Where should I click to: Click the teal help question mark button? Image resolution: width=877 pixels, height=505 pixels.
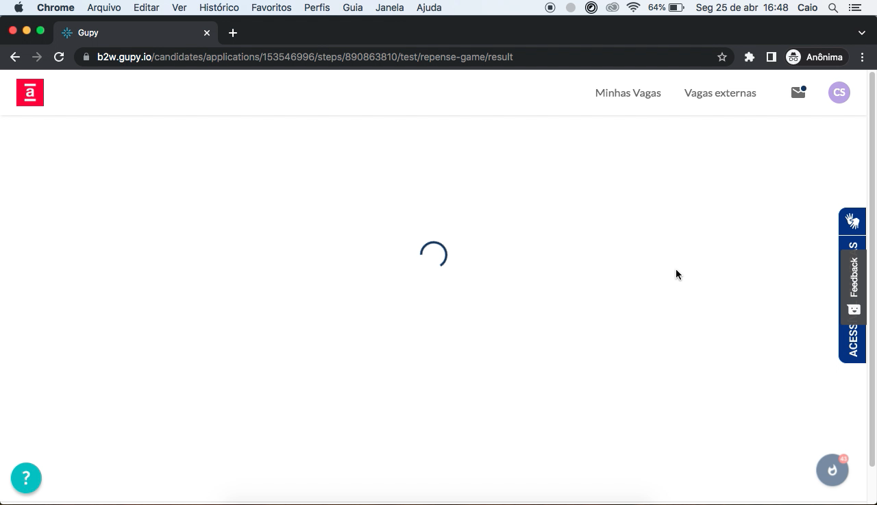26,478
